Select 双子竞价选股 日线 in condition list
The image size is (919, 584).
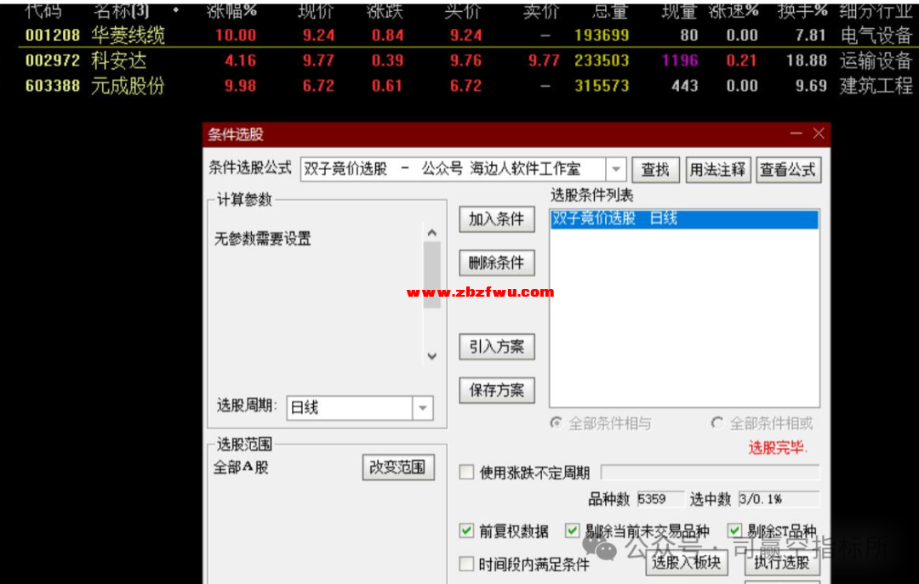click(x=684, y=219)
